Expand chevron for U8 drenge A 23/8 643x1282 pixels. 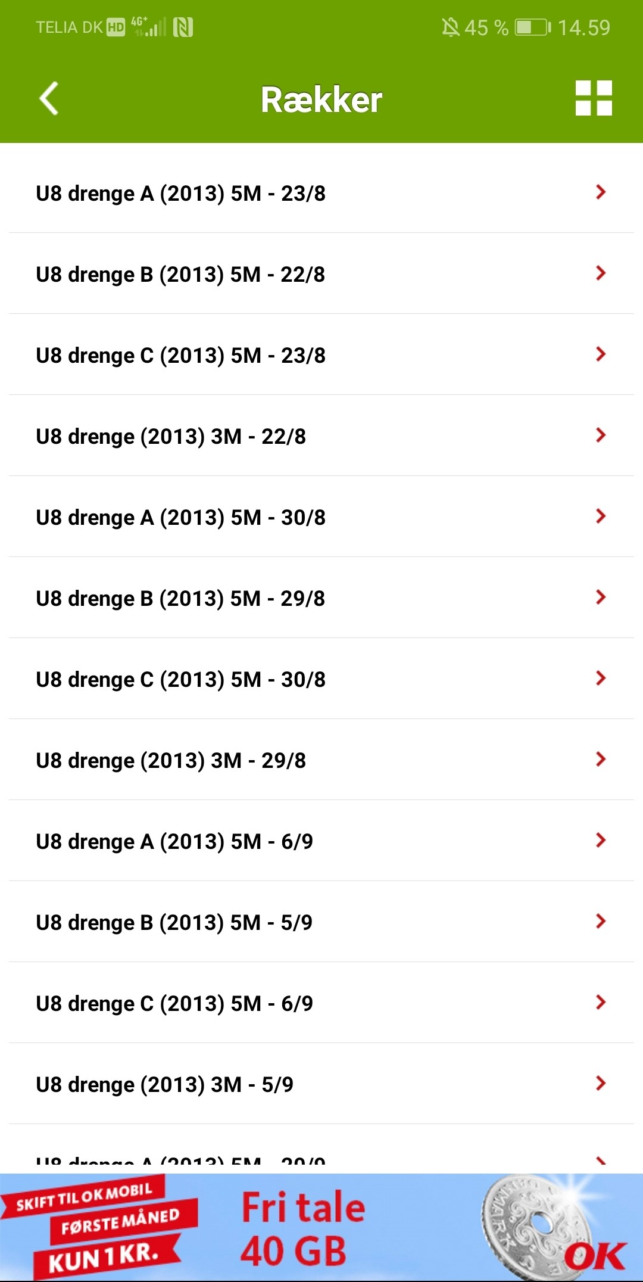tap(600, 192)
